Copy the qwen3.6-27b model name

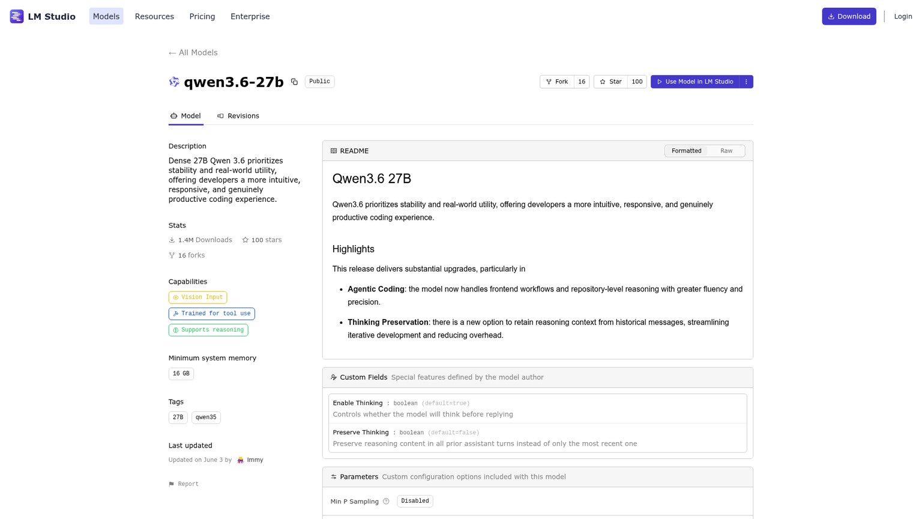point(294,82)
